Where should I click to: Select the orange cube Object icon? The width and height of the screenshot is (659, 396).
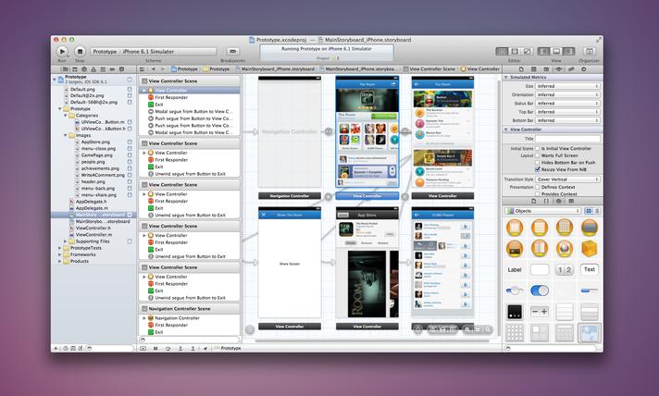coord(590,249)
